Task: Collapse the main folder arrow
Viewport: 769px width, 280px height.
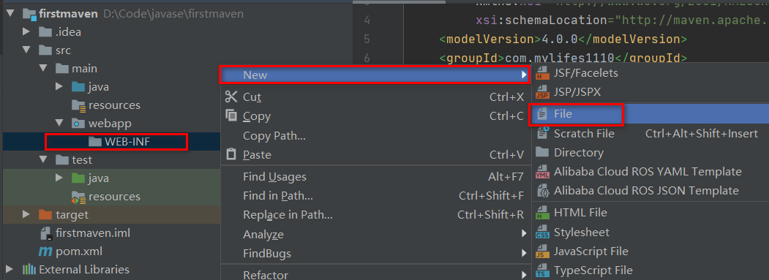Action: [42, 69]
